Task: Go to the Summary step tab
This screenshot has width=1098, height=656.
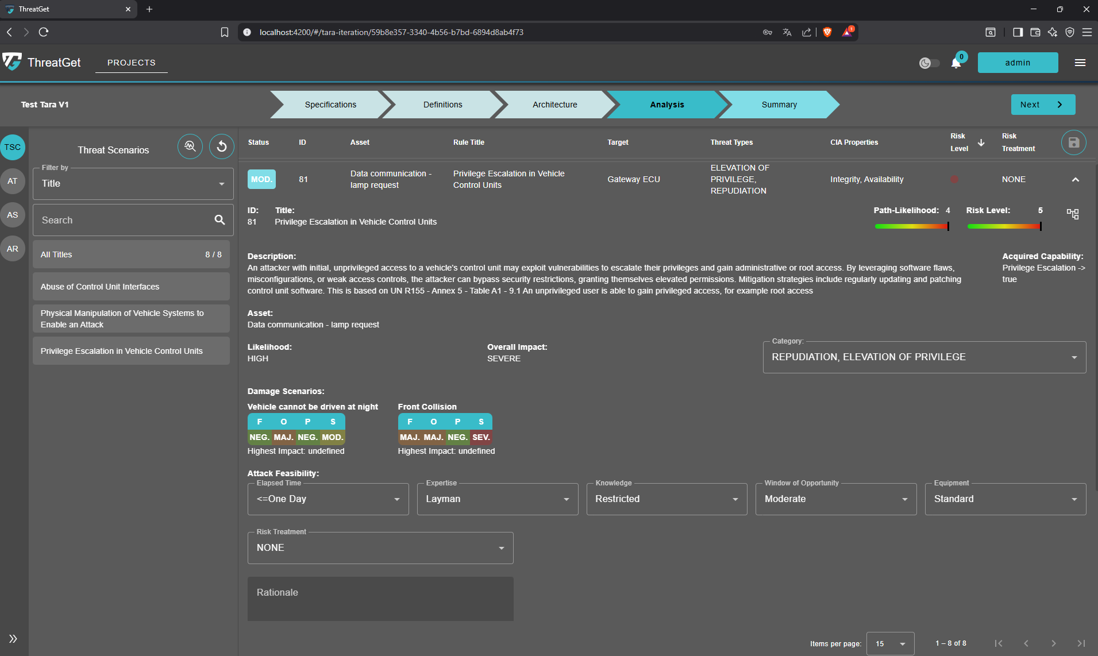Action: click(779, 105)
